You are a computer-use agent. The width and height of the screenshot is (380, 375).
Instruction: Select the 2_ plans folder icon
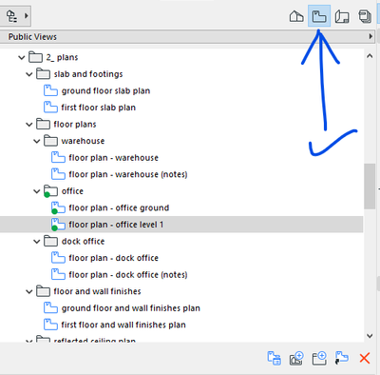(35, 57)
